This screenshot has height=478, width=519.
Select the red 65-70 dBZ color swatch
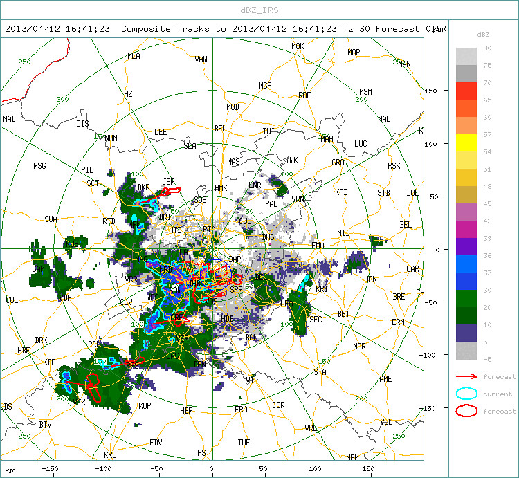[466, 91]
